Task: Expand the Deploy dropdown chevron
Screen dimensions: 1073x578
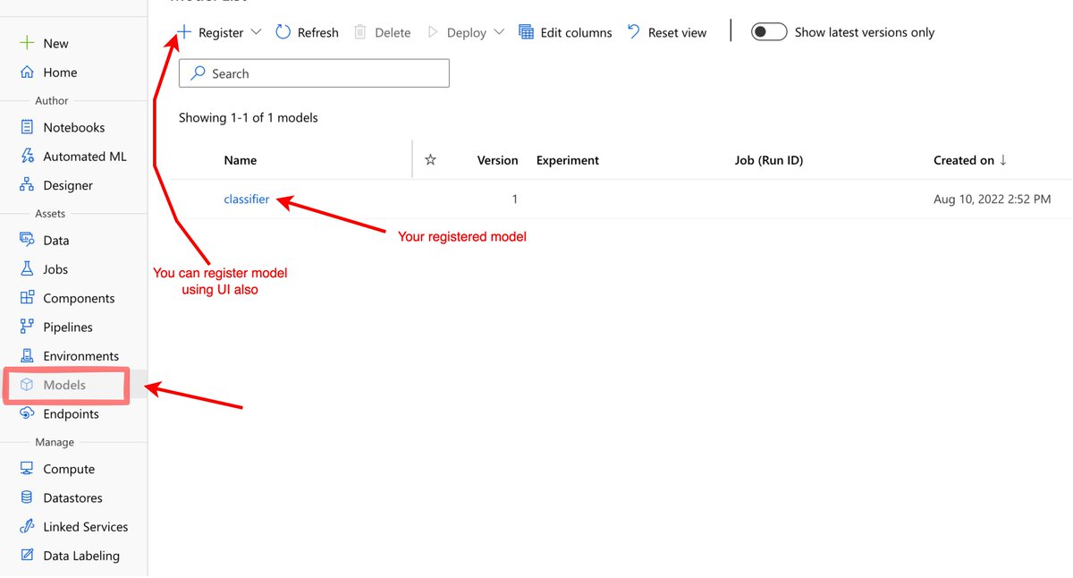Action: coord(499,32)
